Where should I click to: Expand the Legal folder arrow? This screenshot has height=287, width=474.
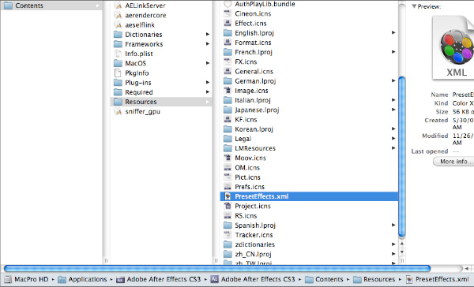pos(393,139)
